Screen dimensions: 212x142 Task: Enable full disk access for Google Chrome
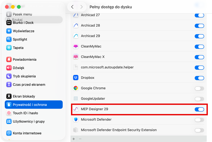pyautogui.click(x=199, y=89)
